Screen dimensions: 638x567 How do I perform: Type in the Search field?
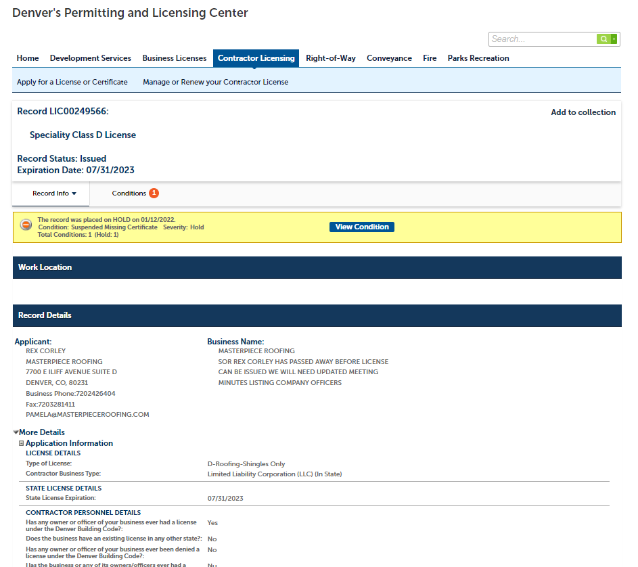[x=542, y=39]
